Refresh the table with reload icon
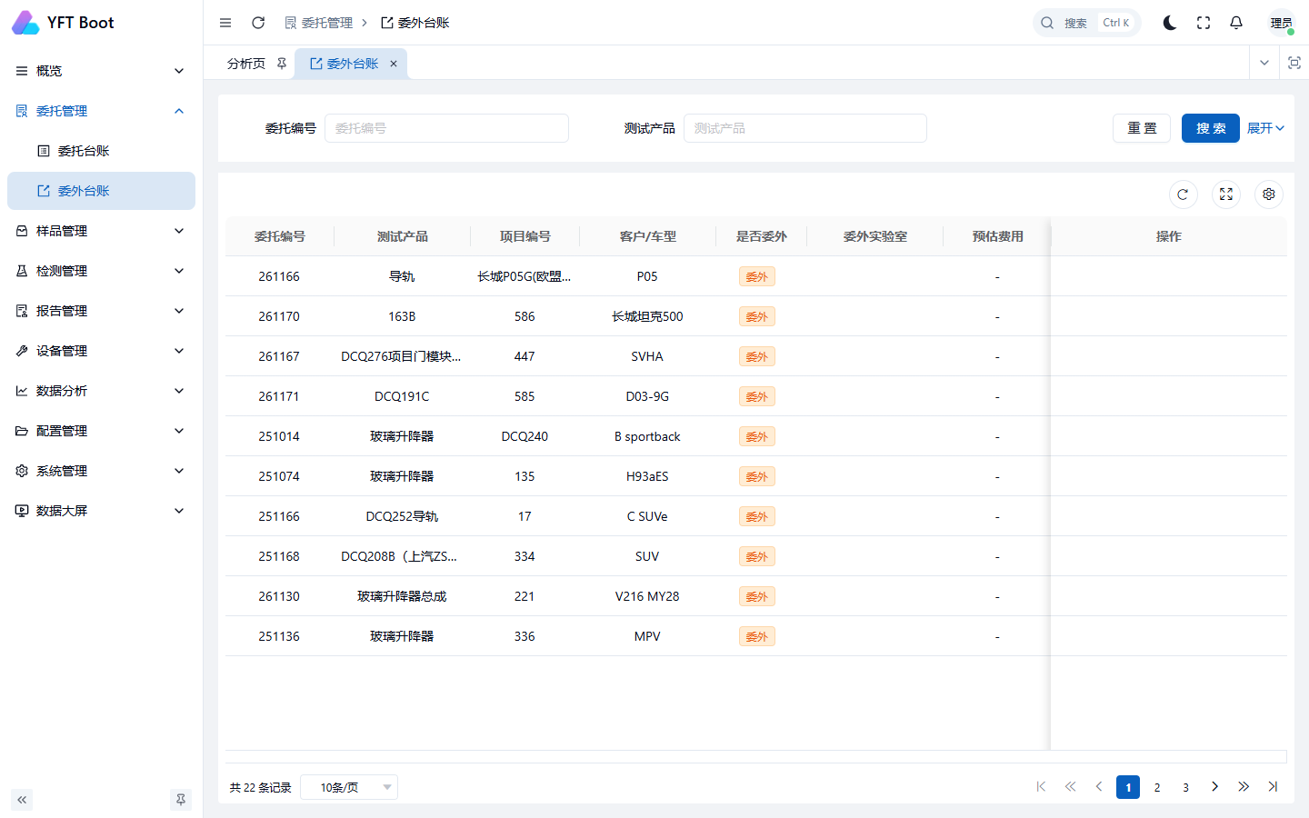 pyautogui.click(x=1183, y=195)
